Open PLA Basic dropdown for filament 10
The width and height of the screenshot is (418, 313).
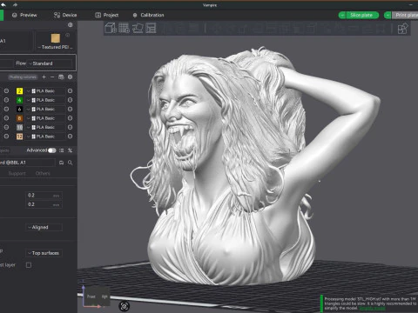[x=45, y=127]
